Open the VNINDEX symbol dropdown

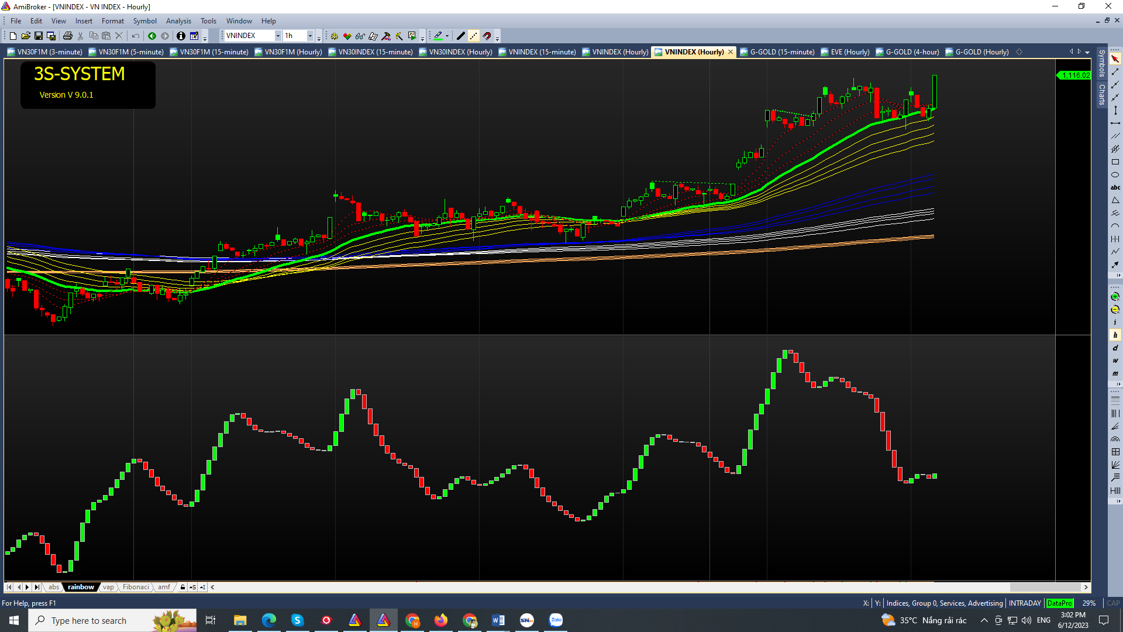(x=278, y=36)
